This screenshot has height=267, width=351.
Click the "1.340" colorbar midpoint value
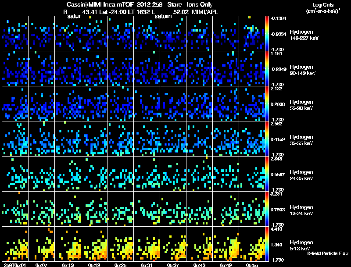point(276,245)
